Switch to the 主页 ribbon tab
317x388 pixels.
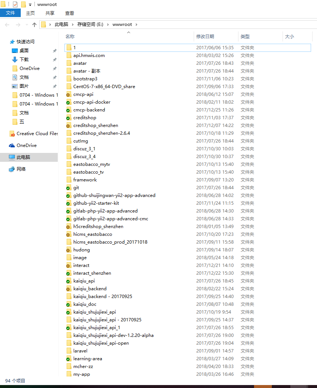30,13
